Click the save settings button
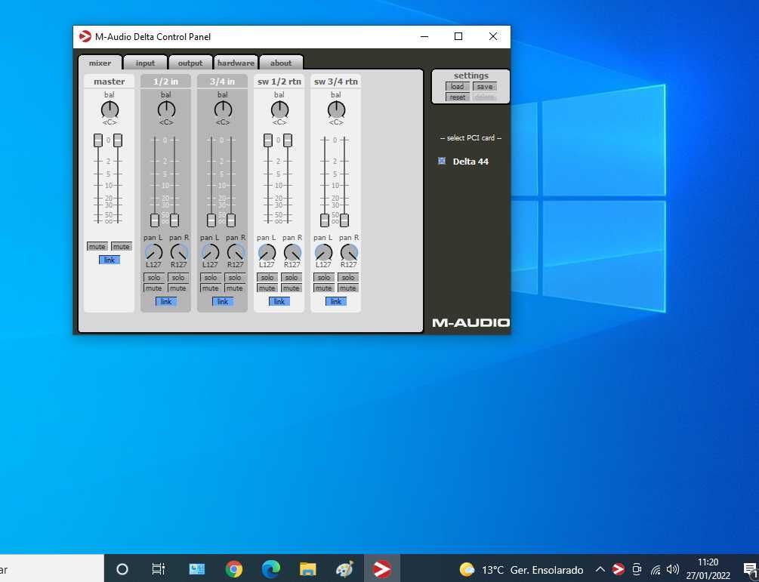The image size is (759, 582). tap(485, 87)
